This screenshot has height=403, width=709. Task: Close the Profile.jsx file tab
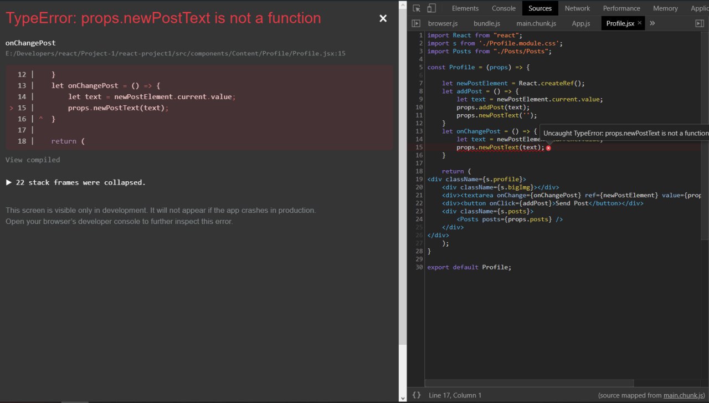640,23
